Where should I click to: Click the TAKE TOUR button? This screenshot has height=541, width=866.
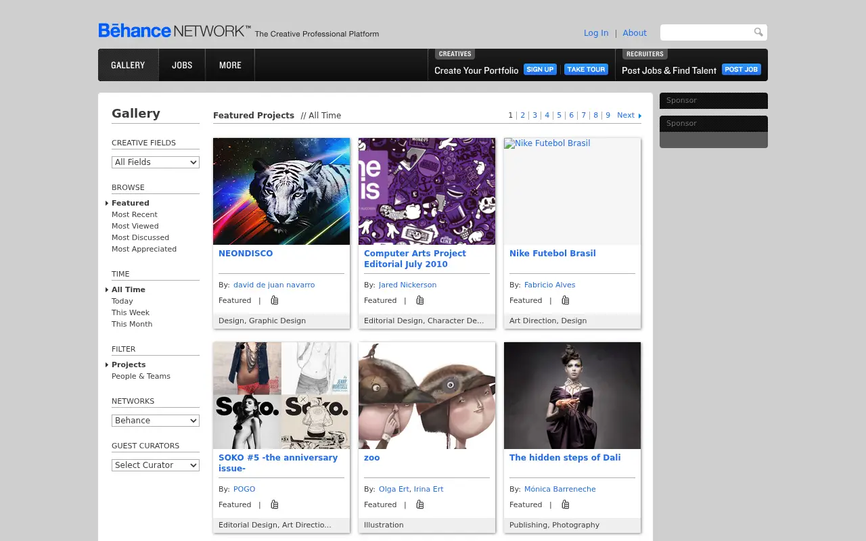[x=586, y=69]
